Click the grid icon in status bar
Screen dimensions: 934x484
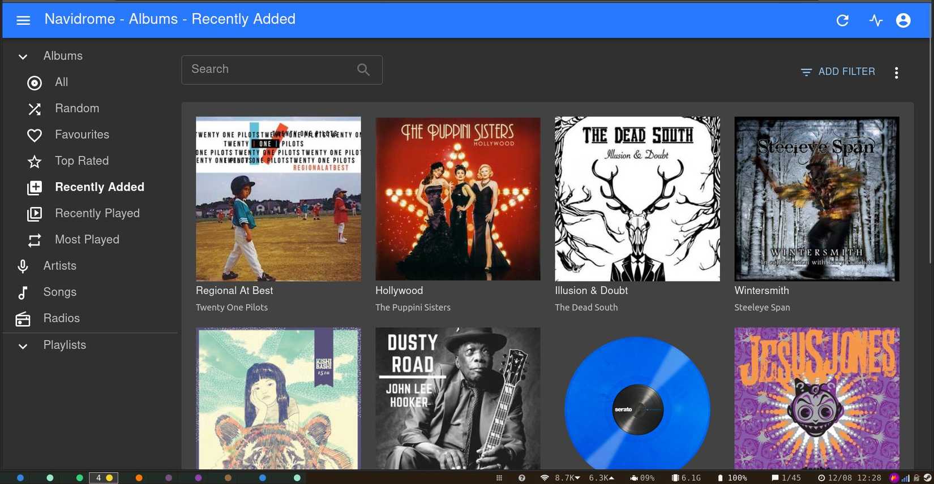point(499,478)
